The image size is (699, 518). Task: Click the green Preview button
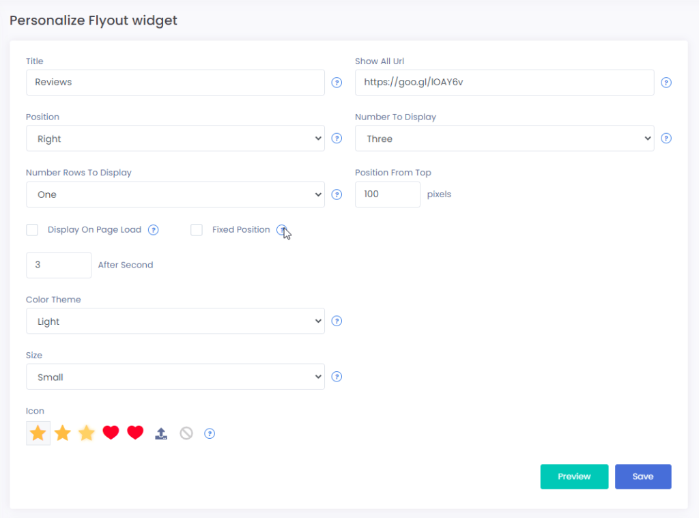574,476
